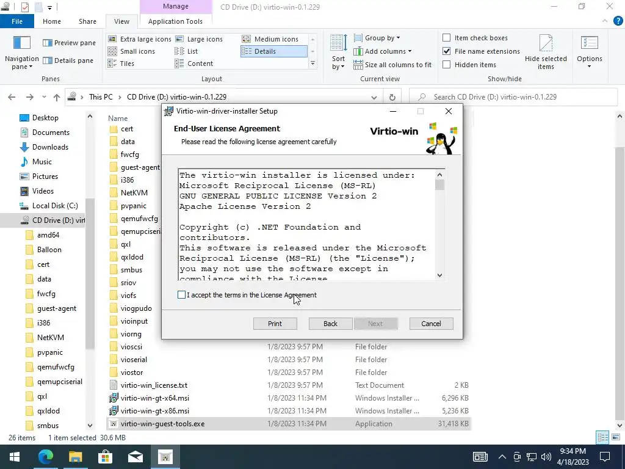Switch to the Home ribbon tab
This screenshot has height=469, width=625.
(52, 21)
